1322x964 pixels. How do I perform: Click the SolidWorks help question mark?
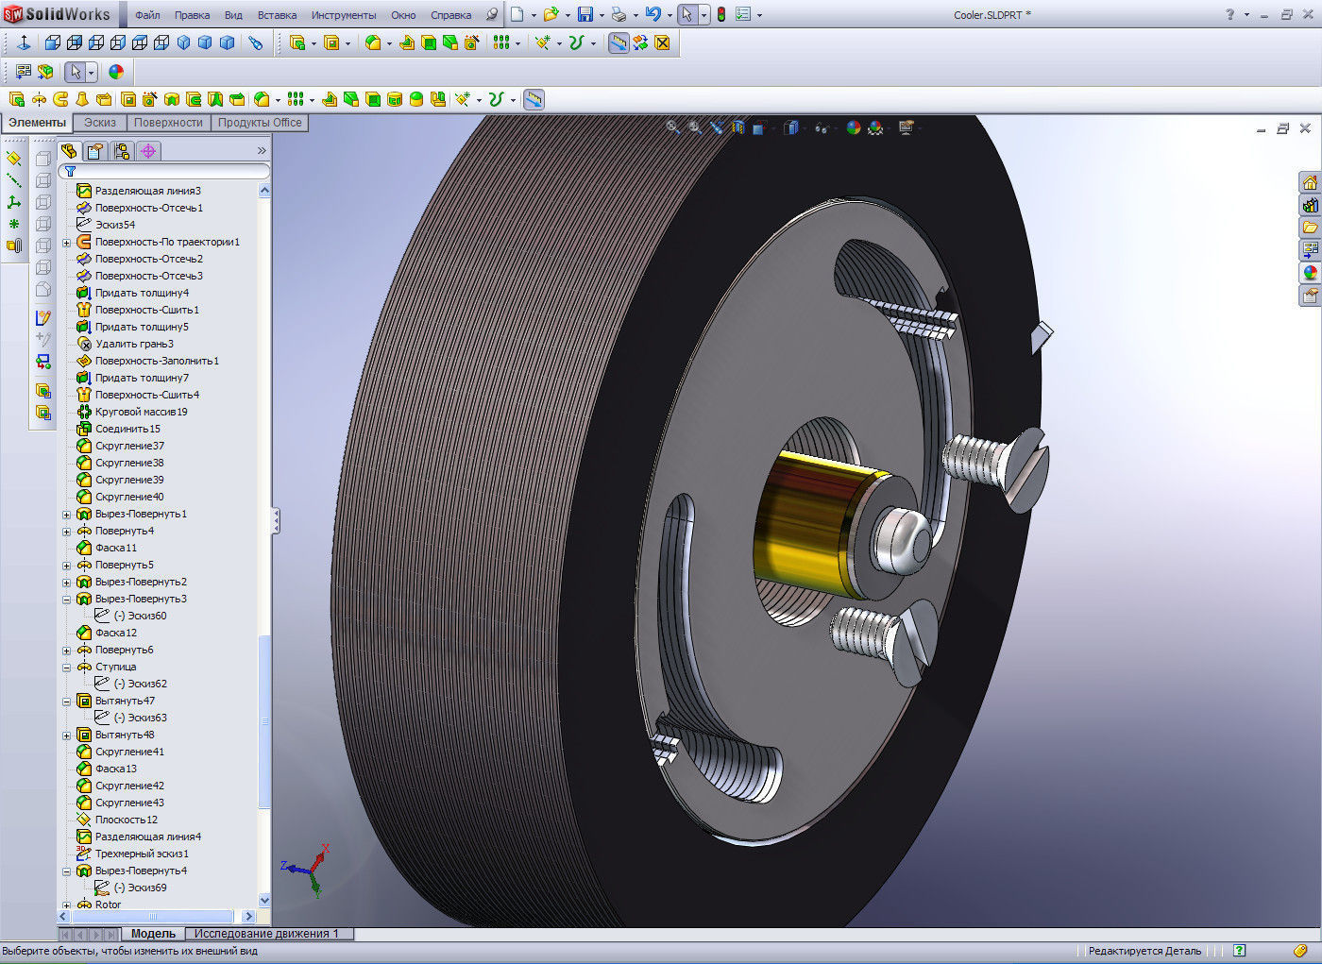coord(1229,14)
